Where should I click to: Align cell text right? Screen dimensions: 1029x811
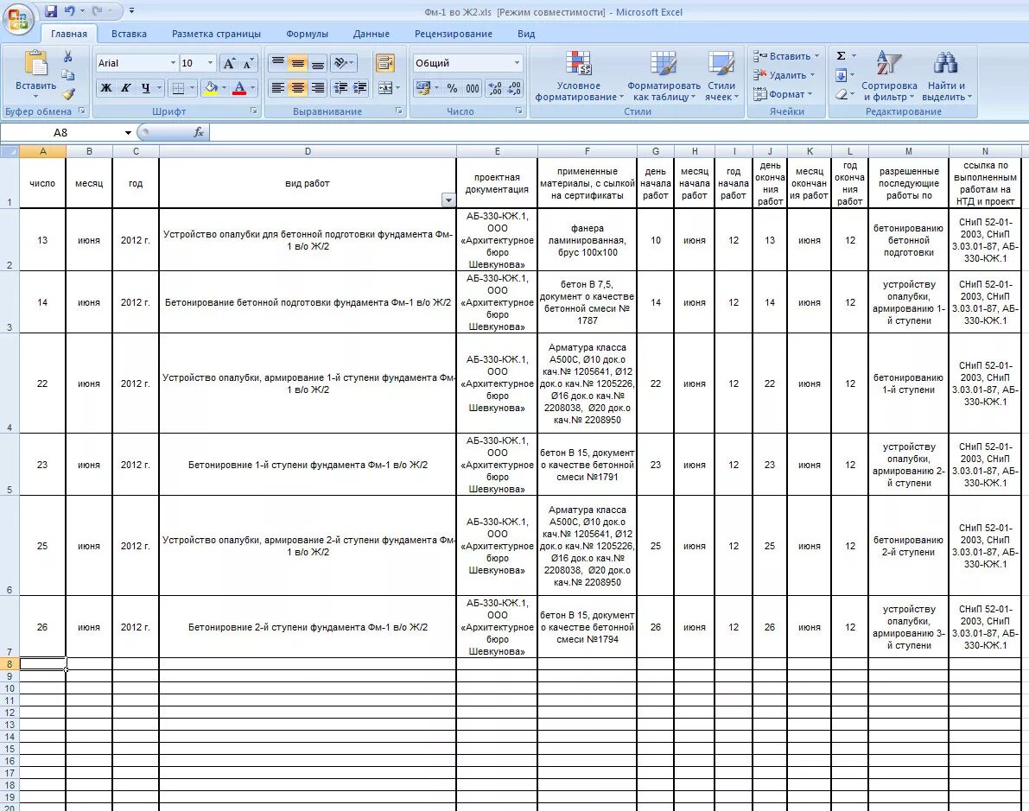(x=318, y=87)
